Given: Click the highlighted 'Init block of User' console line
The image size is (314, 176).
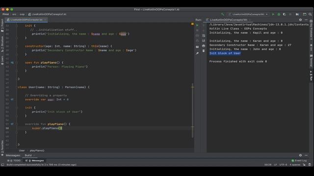Looking at the screenshot, I should [x=225, y=53].
